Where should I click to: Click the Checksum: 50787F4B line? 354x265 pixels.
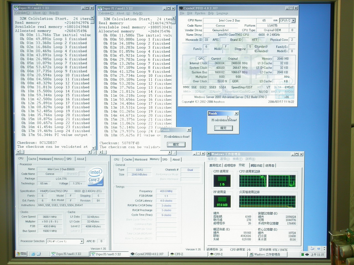(119, 143)
